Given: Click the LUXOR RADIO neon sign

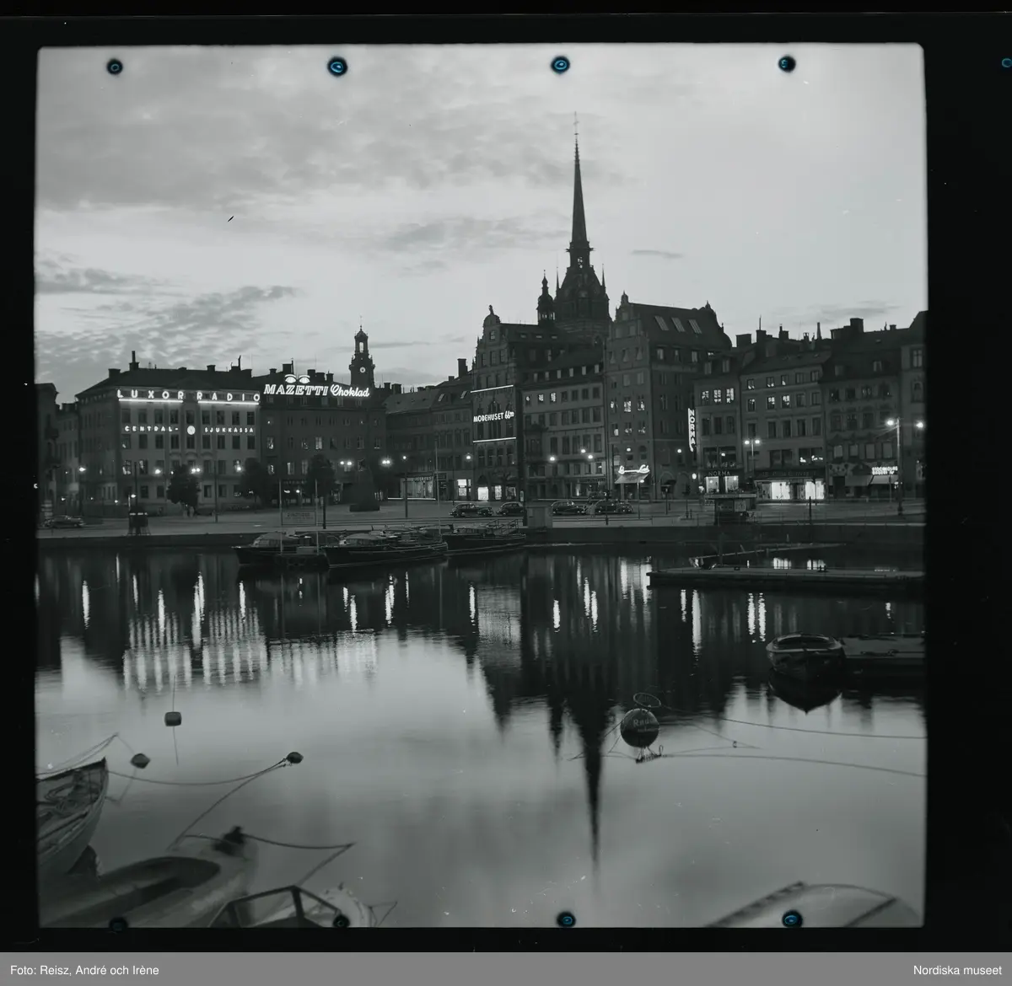Looking at the screenshot, I should 188,395.
